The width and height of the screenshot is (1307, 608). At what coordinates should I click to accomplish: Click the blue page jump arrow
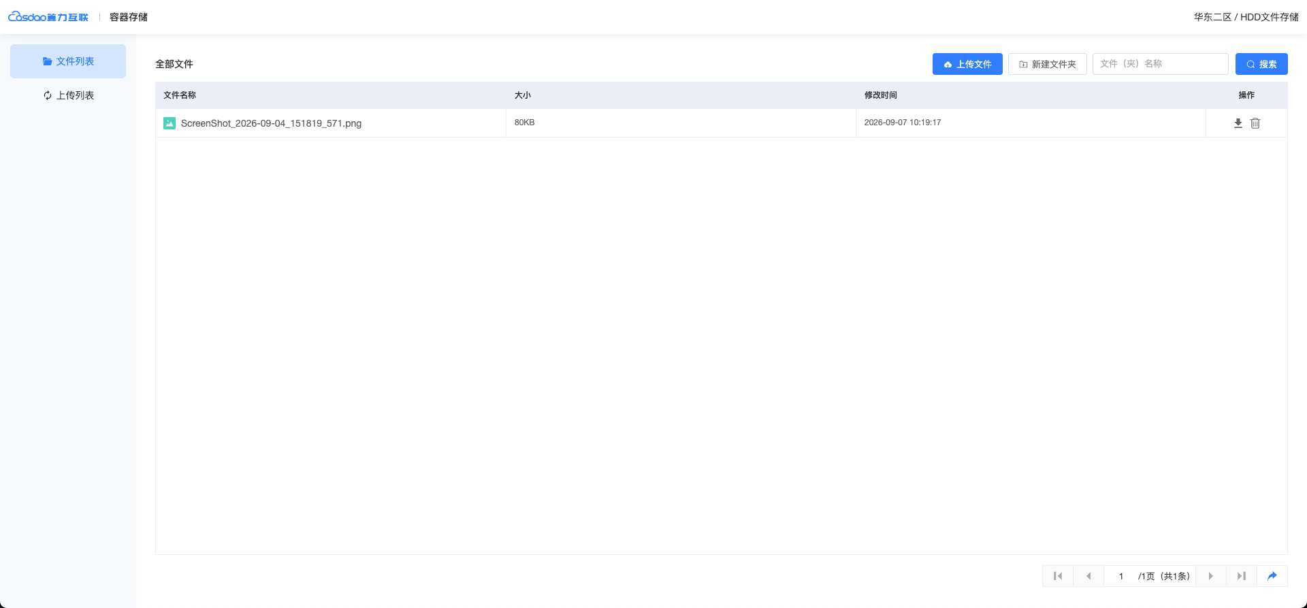coord(1272,576)
